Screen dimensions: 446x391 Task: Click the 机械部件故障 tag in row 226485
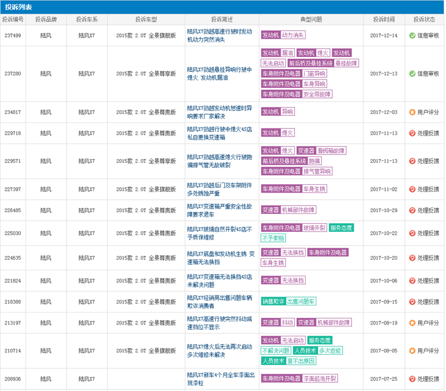tap(298, 210)
